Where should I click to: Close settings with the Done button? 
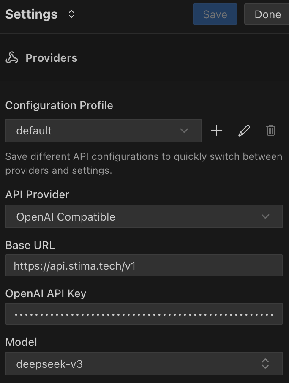pyautogui.click(x=267, y=14)
